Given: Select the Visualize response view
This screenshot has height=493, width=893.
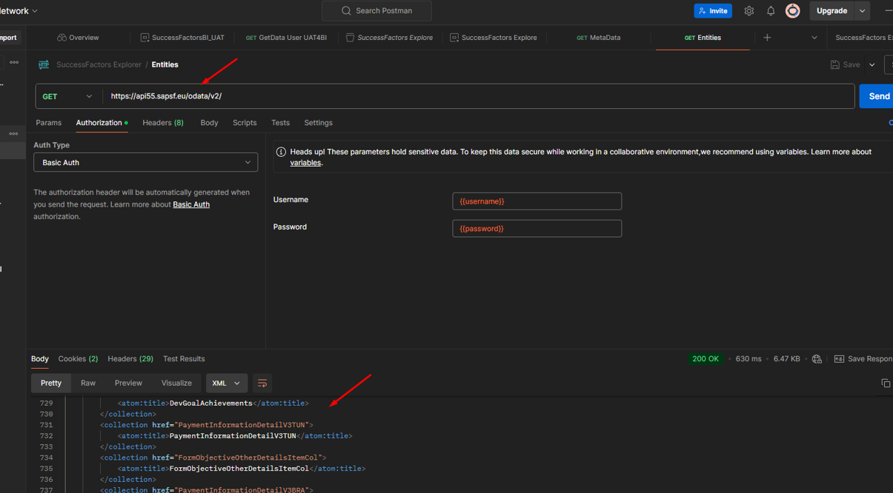Looking at the screenshot, I should pyautogui.click(x=176, y=383).
